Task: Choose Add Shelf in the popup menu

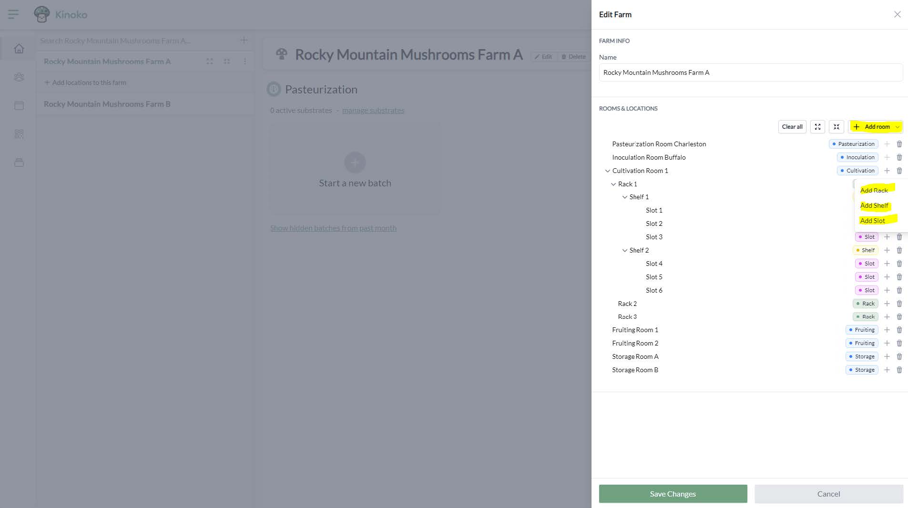Action: 874,205
